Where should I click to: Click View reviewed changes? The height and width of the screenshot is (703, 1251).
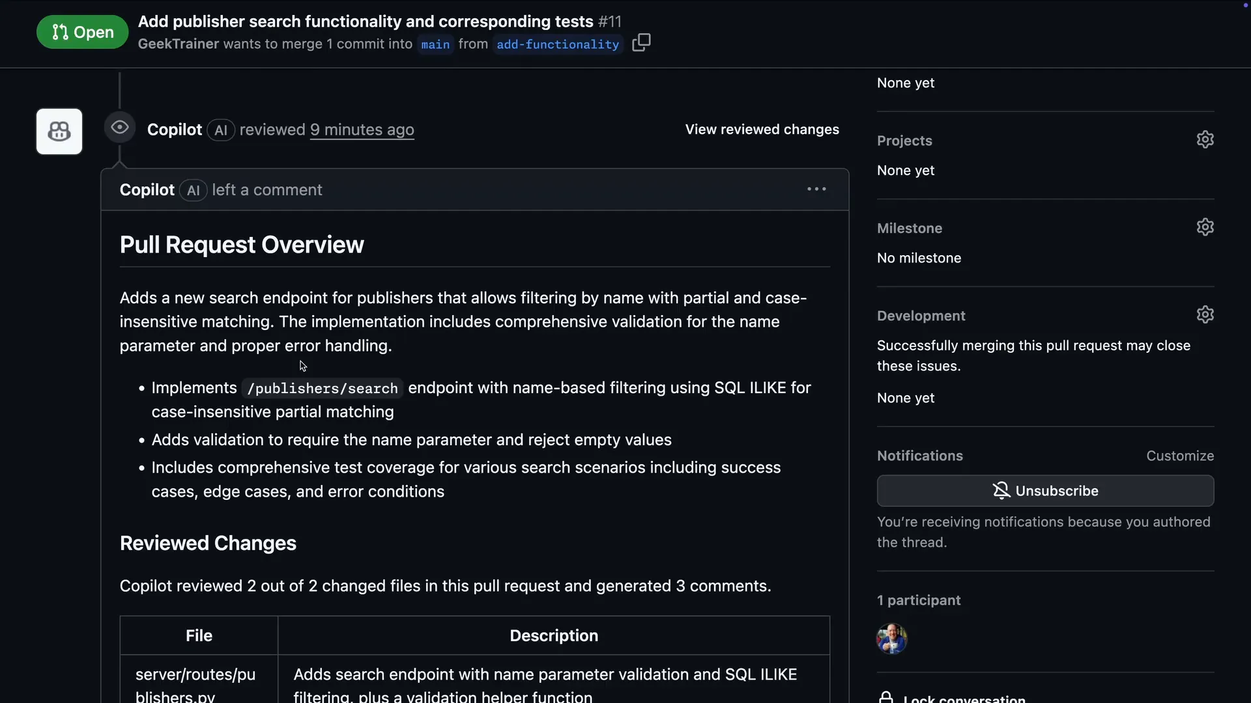[x=762, y=130]
